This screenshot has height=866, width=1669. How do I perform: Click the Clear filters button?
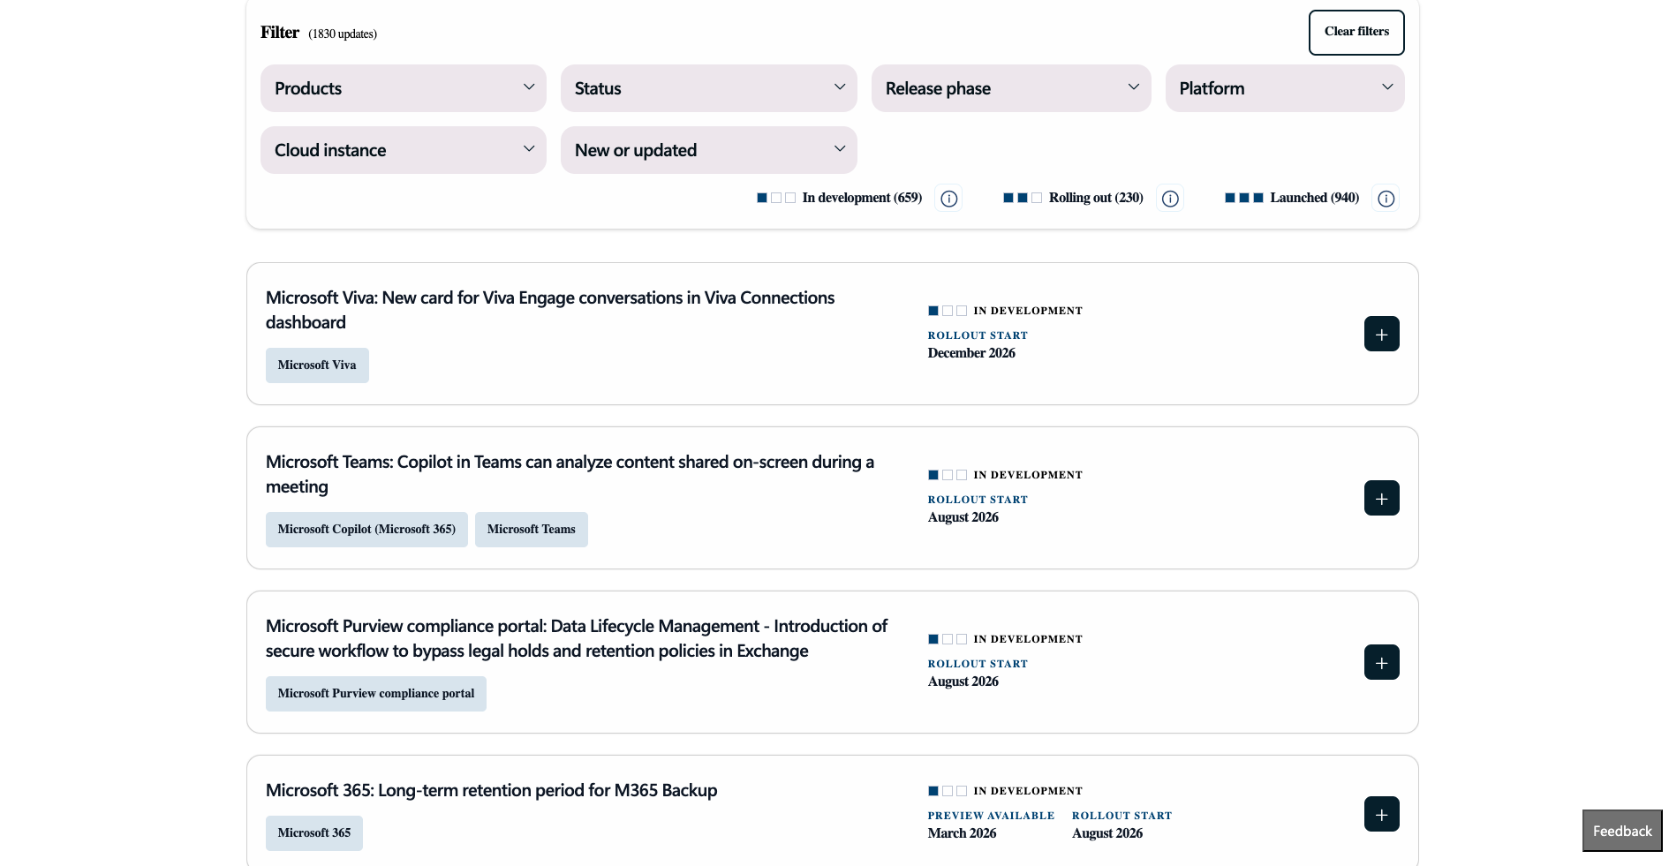(1356, 33)
